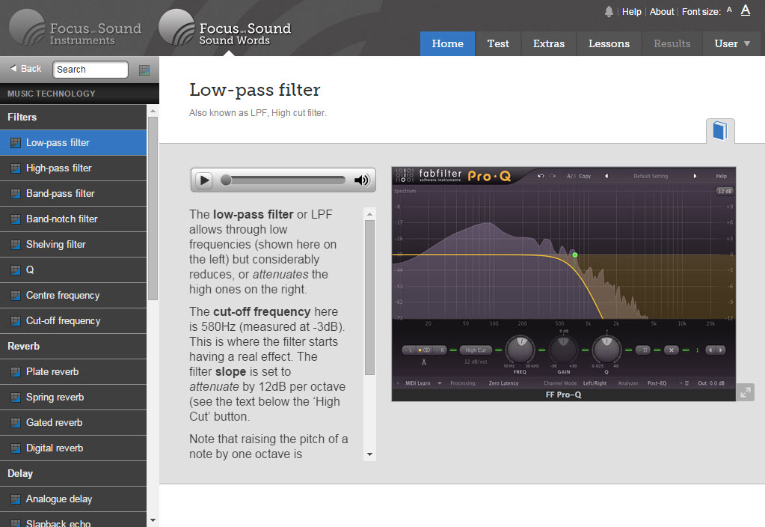Click the Centre frequency item icon
Image resolution: width=765 pixels, height=527 pixels.
click(16, 295)
